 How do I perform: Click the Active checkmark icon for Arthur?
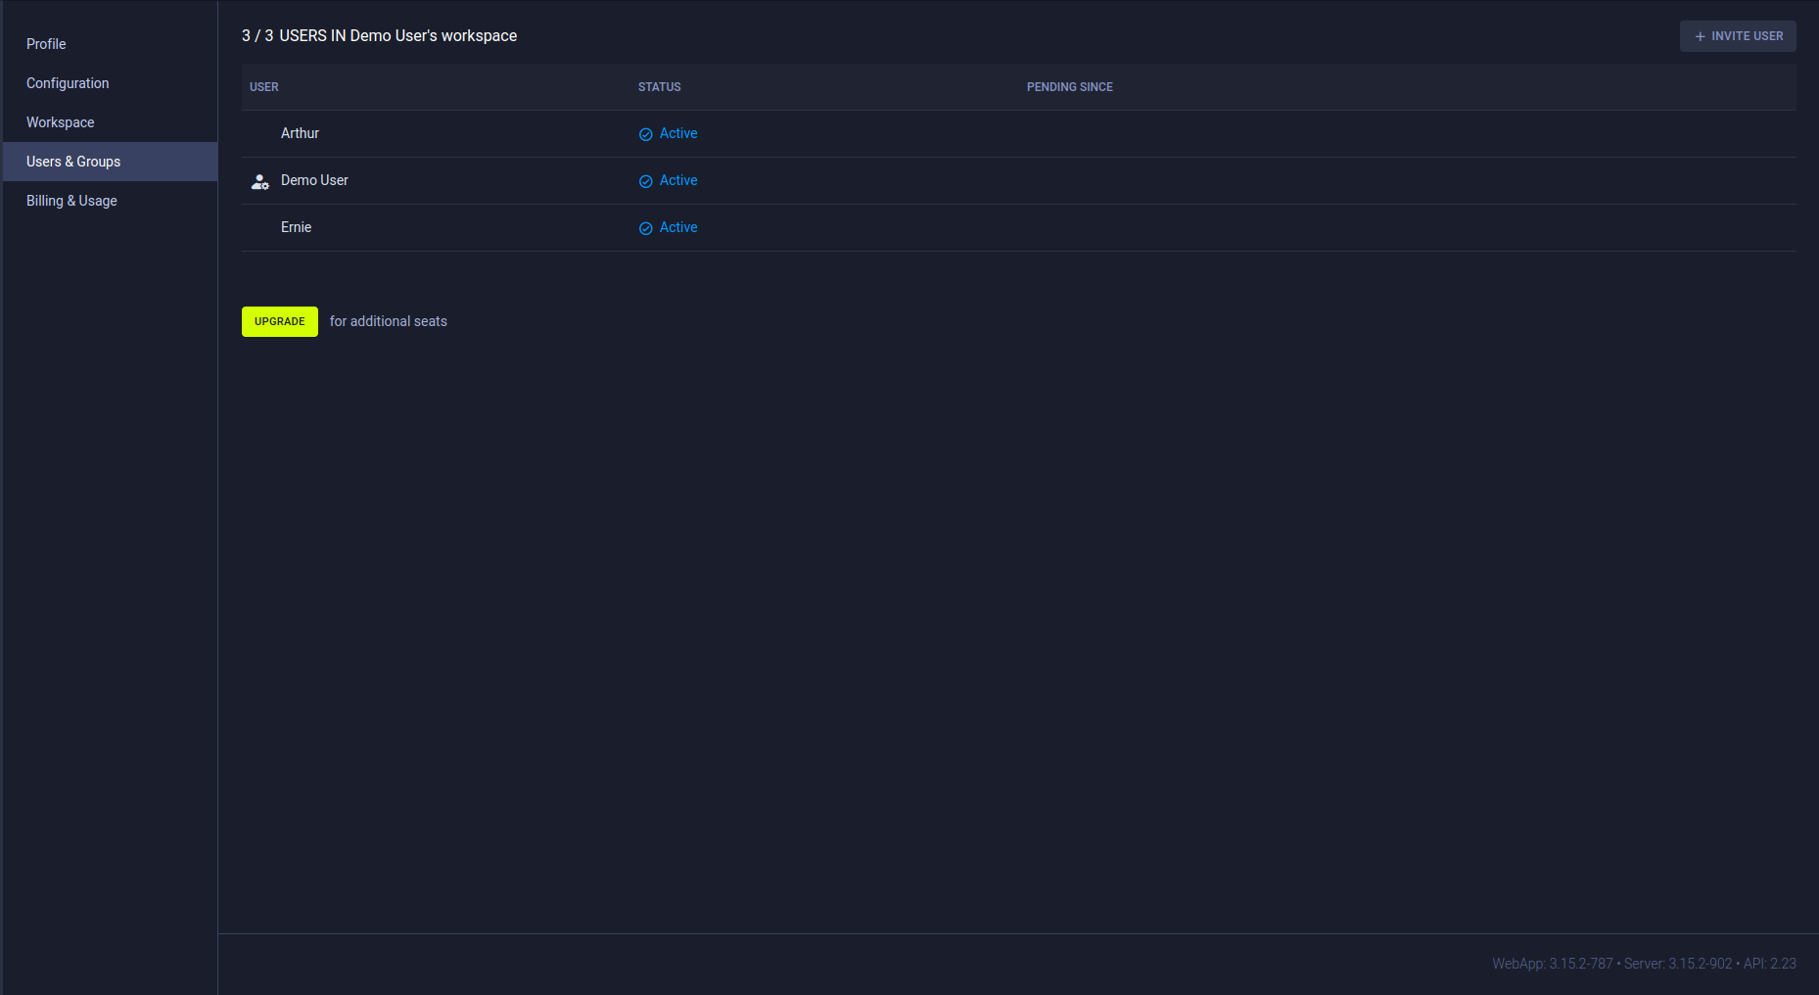click(x=645, y=134)
